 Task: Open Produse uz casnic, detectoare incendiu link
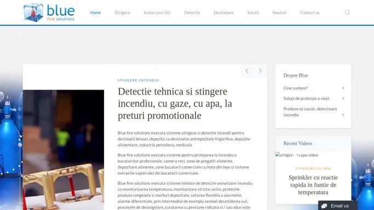pyautogui.click(x=310, y=112)
